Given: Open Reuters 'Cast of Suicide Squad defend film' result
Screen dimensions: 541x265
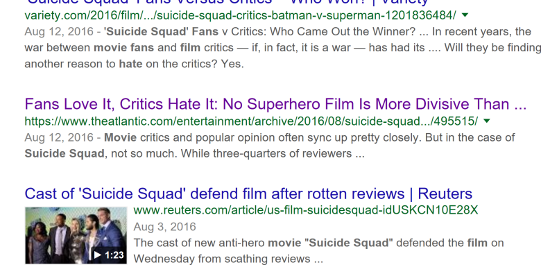Looking at the screenshot, I should pyautogui.click(x=248, y=194).
